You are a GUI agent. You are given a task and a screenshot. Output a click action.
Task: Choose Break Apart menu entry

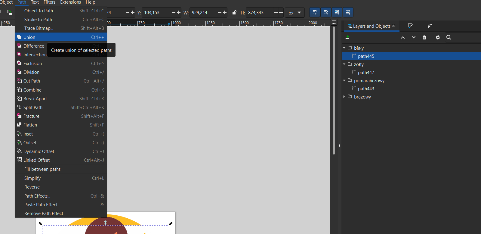click(61, 98)
